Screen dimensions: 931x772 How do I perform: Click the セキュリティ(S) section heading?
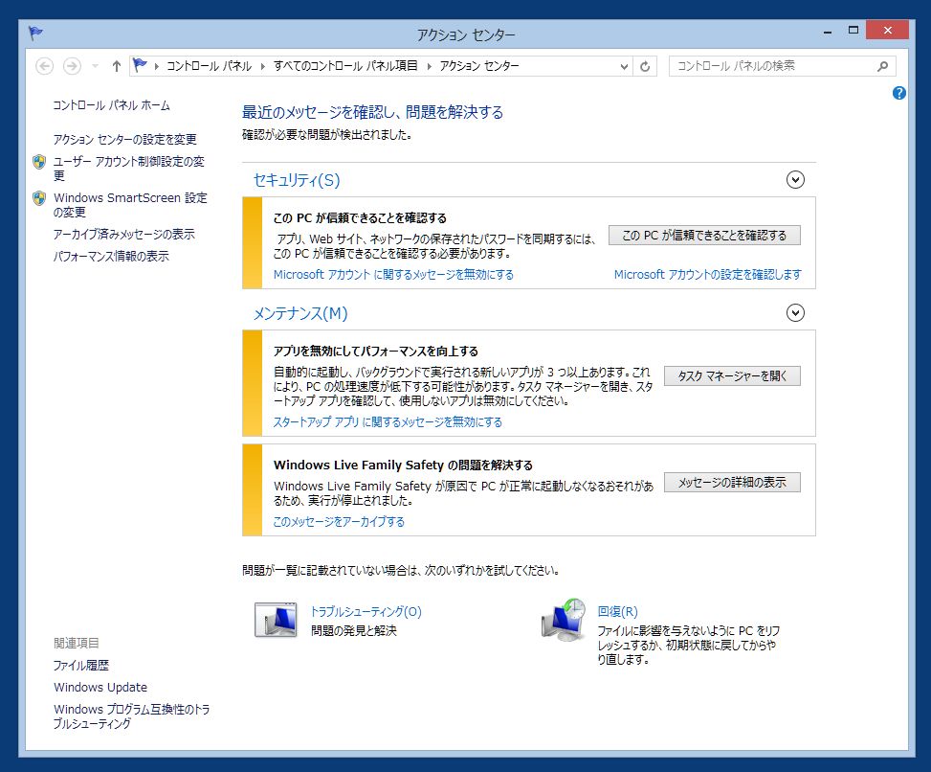(297, 180)
